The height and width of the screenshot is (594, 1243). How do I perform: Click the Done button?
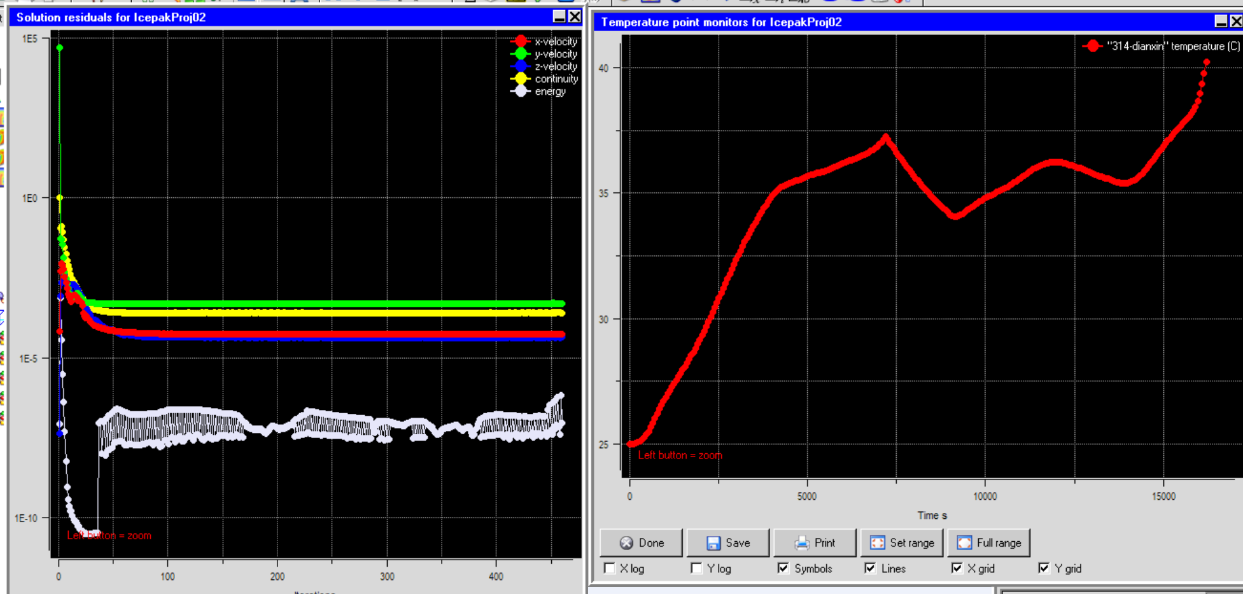pyautogui.click(x=641, y=543)
